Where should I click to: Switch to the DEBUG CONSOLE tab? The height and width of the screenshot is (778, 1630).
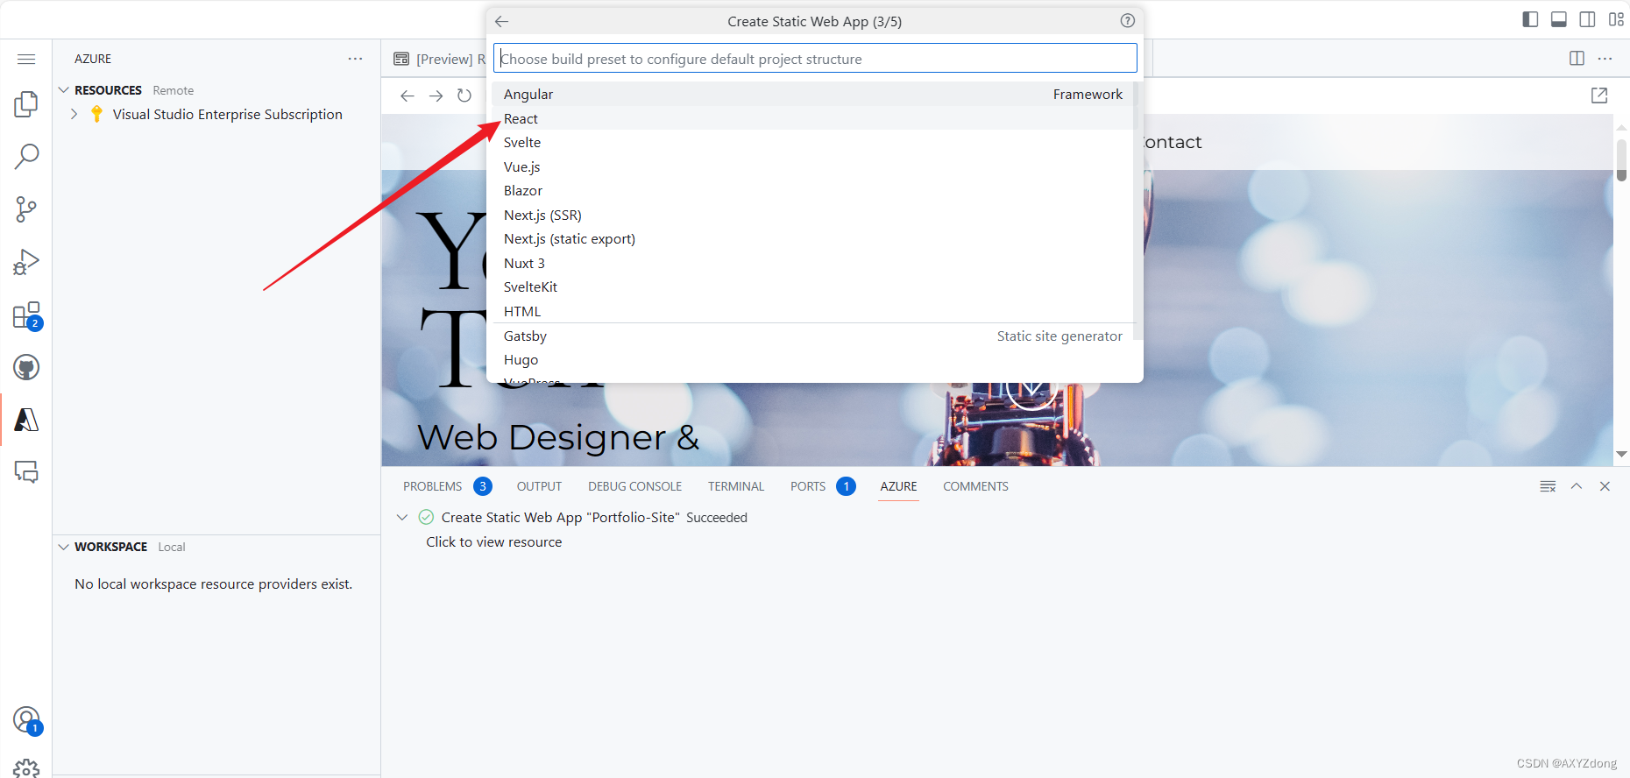point(634,486)
